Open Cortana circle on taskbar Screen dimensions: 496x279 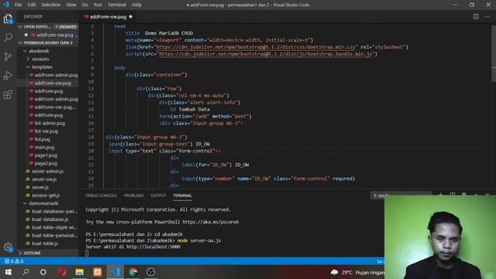tap(43, 272)
